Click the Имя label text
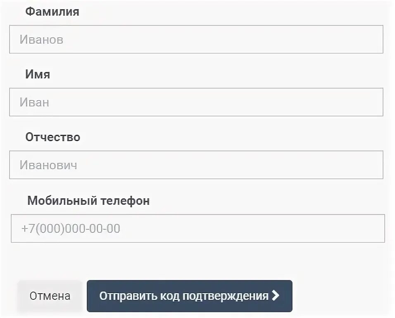Viewport: 395px width, 318px height. (x=38, y=74)
